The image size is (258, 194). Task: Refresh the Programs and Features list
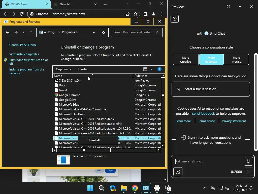tap(104, 33)
